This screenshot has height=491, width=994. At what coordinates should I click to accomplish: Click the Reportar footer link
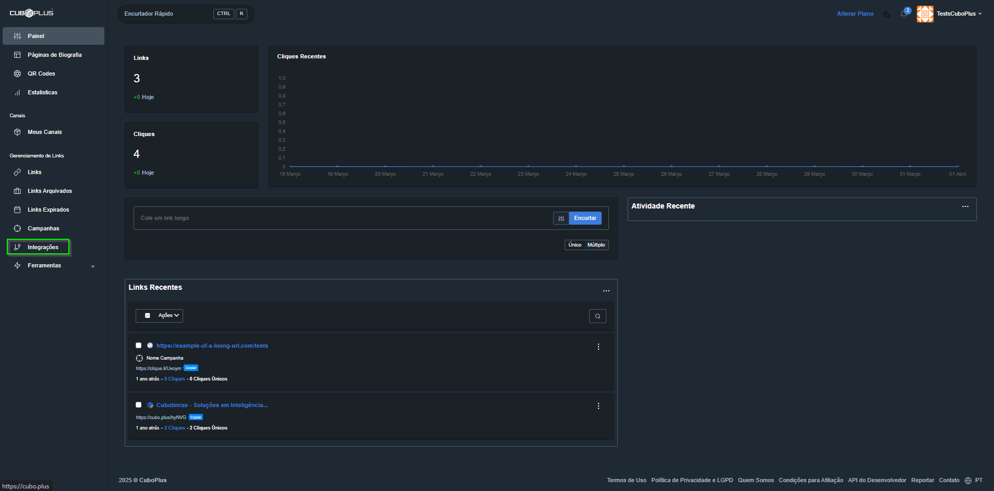[x=923, y=481]
